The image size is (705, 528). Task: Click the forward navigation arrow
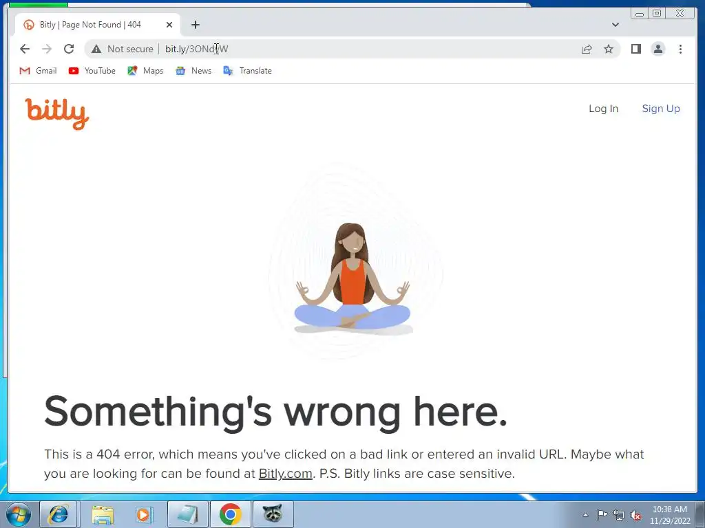[47, 49]
